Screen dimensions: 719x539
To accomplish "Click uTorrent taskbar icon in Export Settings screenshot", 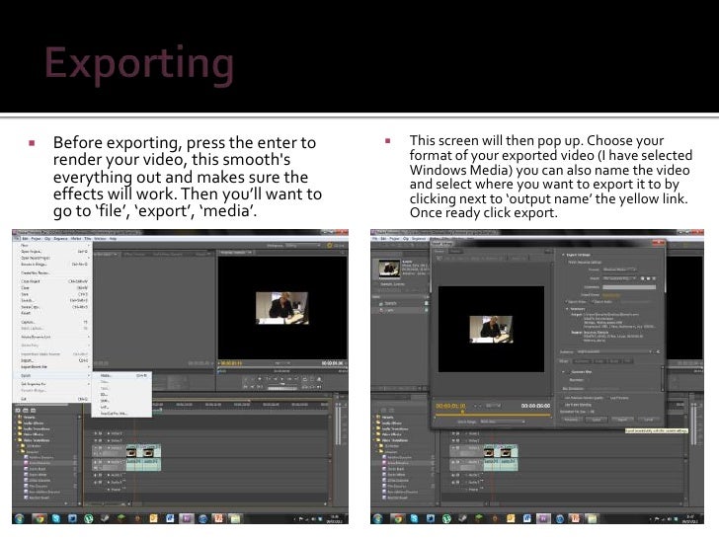I will pyautogui.click(x=446, y=518).
